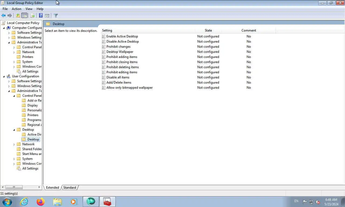
Task: Expand System under Computer Configuration
Action: point(14,62)
